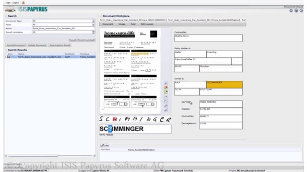Click the Document Depot label top right
The width and height of the screenshot is (307, 172).
coord(293,7)
